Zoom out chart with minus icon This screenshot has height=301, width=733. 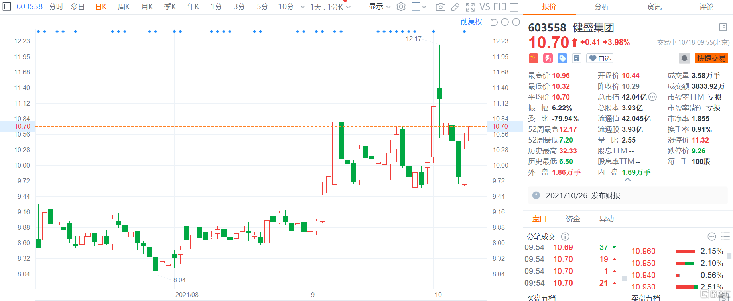[505, 22]
